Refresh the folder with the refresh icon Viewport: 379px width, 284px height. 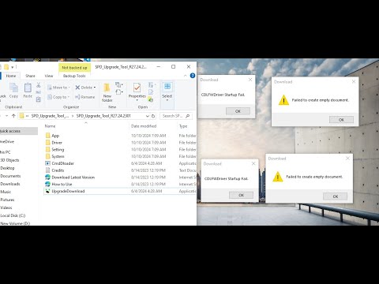[153, 116]
